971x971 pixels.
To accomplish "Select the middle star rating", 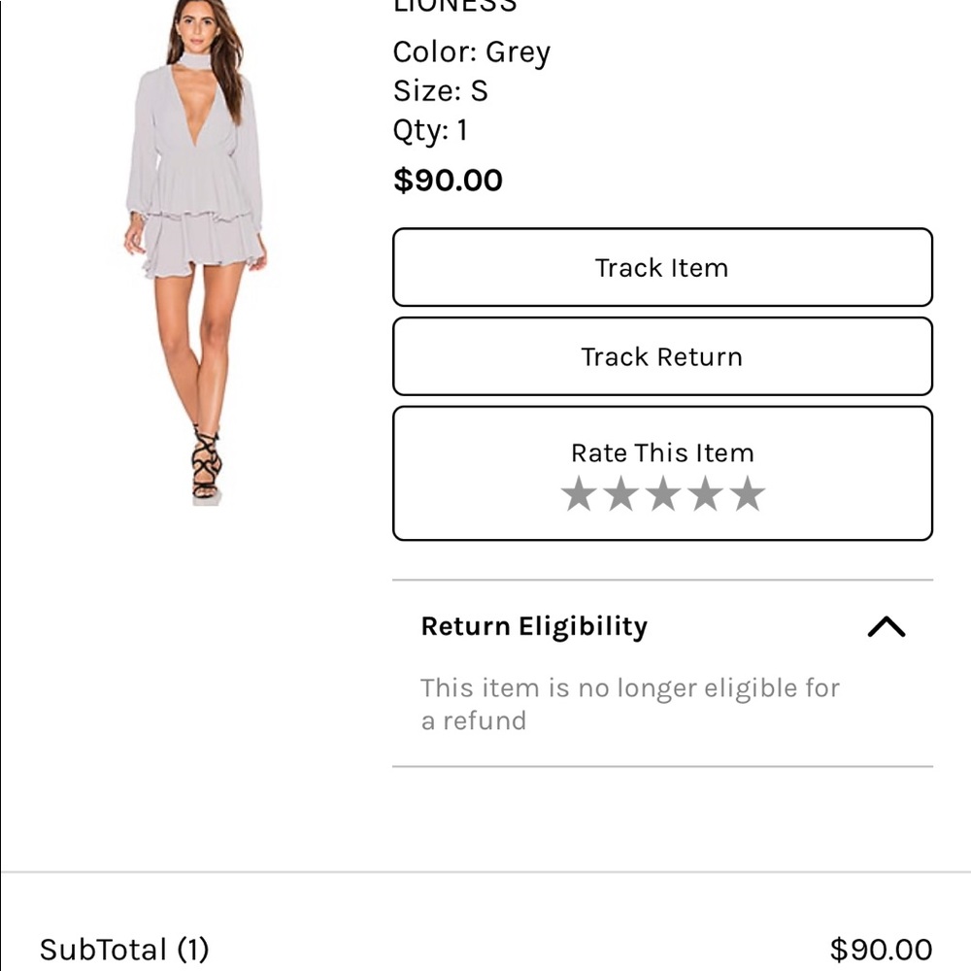I will (662, 494).
